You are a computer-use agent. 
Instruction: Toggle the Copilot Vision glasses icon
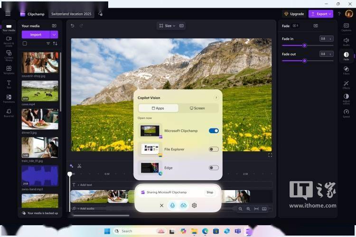(x=183, y=205)
